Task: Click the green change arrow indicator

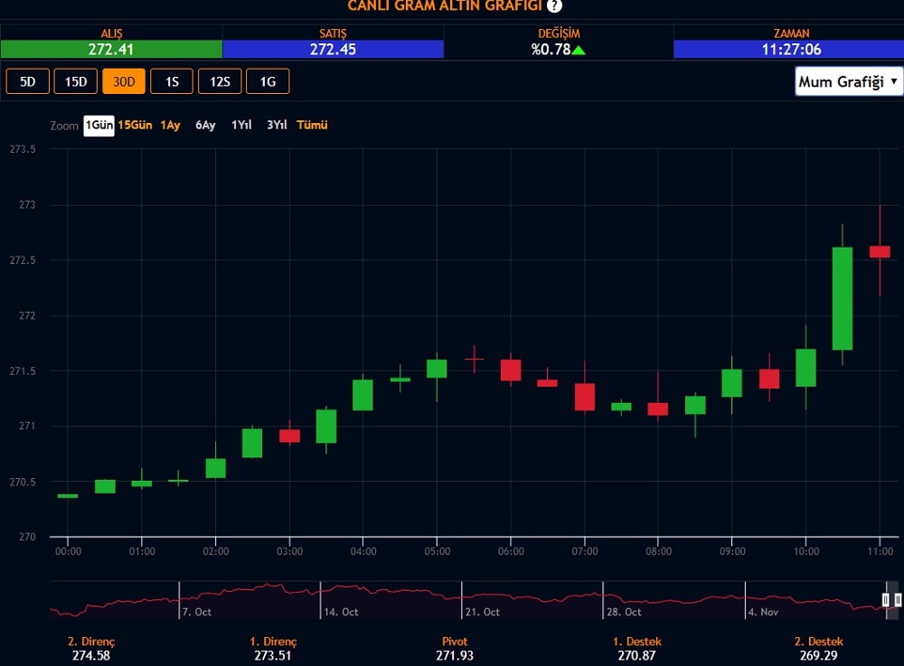Action: (x=579, y=50)
